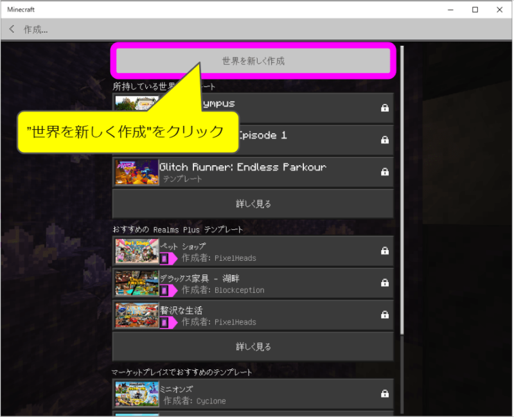
Task: Click the back arrow next to 作成
Action: point(12,29)
